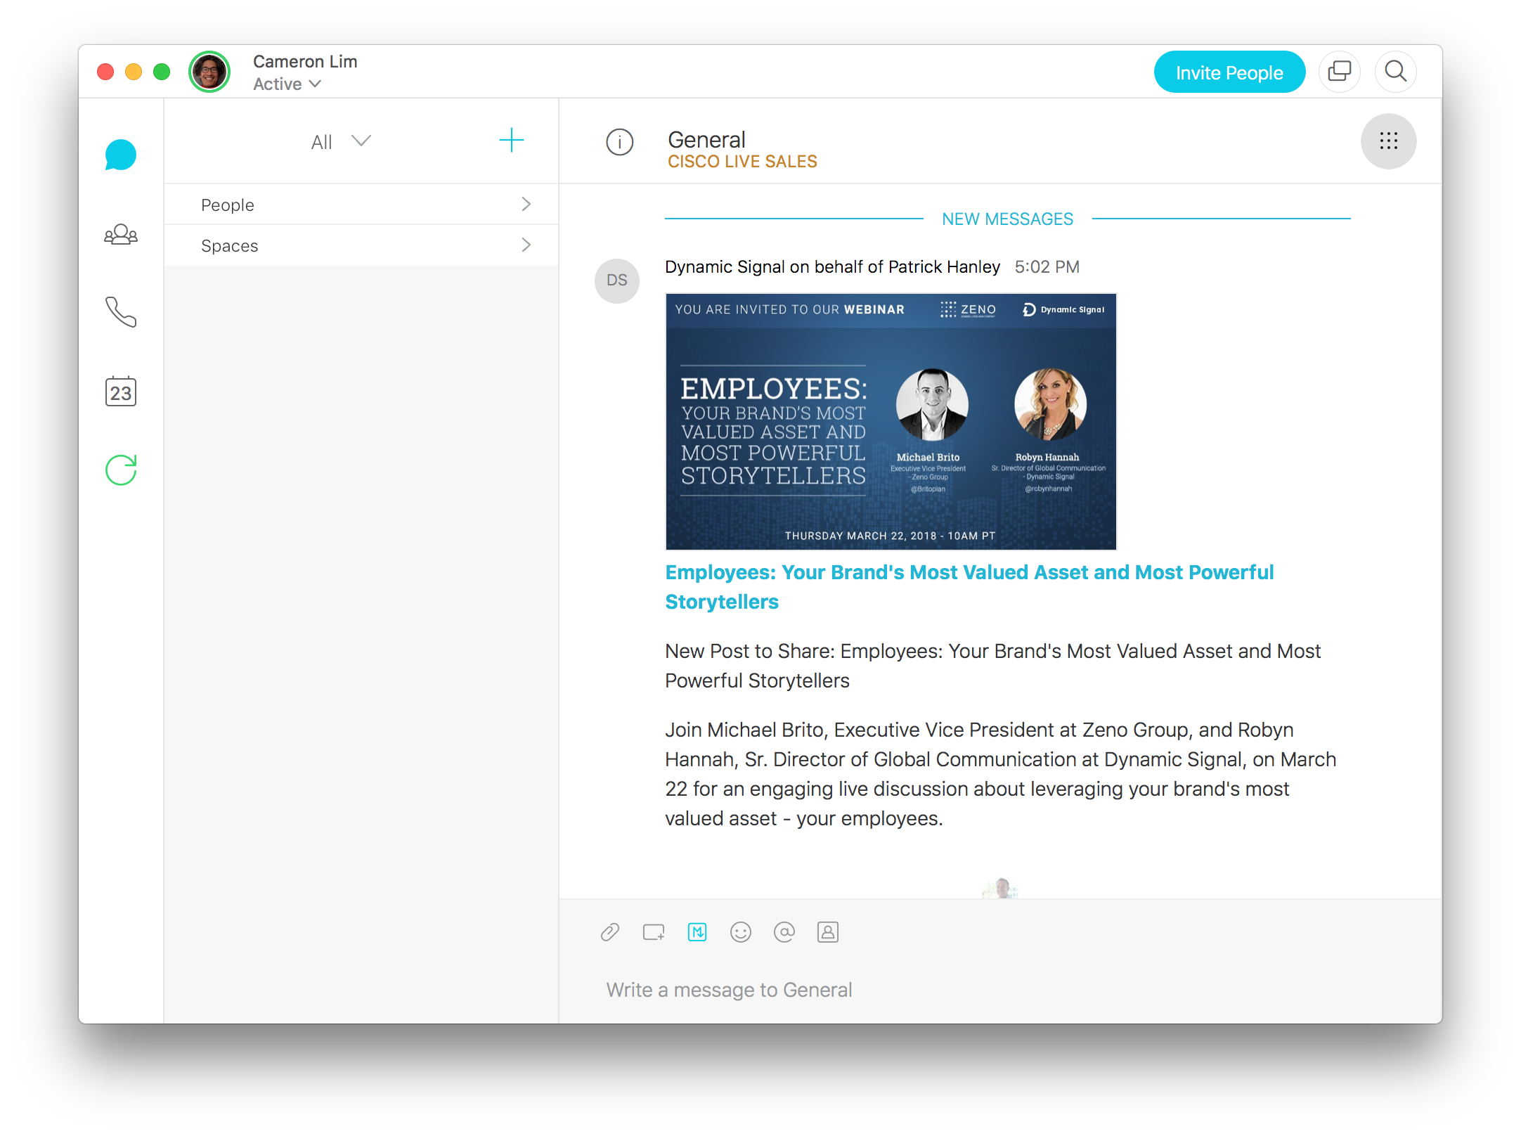Open the Active status dropdown
The width and height of the screenshot is (1521, 1136).
287,84
